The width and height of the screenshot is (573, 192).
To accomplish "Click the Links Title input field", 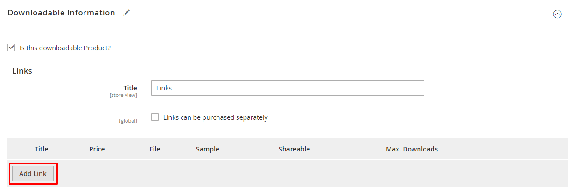I will 287,88.
